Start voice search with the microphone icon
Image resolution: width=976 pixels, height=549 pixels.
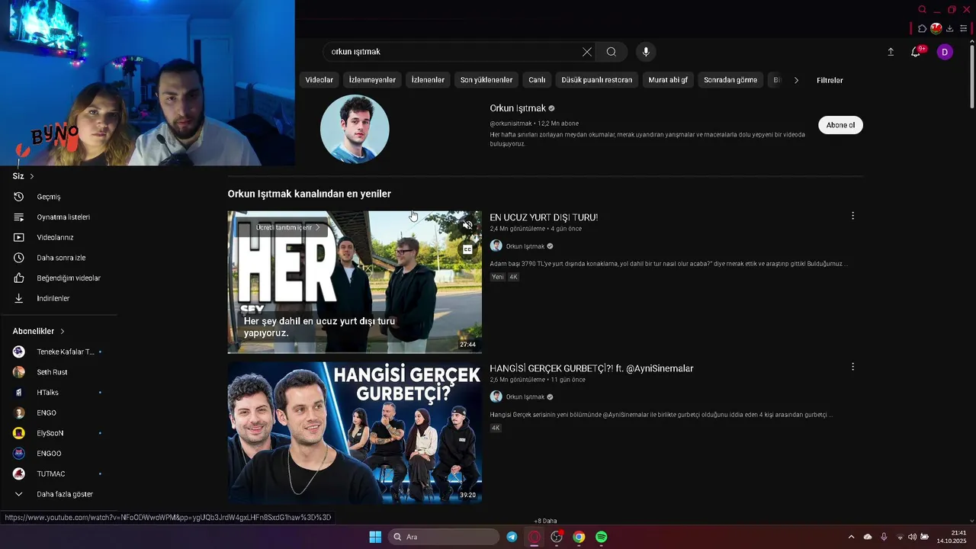646,52
